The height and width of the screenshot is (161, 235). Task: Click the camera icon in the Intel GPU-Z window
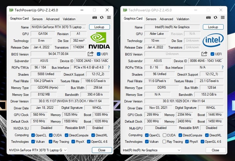coord(208,18)
